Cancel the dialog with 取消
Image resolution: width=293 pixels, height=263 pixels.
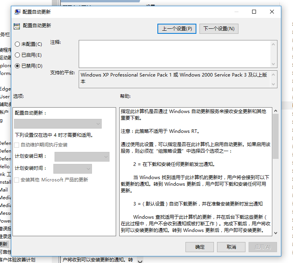231,247
